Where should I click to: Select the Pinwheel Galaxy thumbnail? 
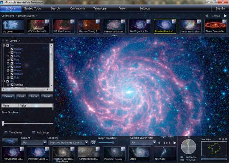point(114,154)
